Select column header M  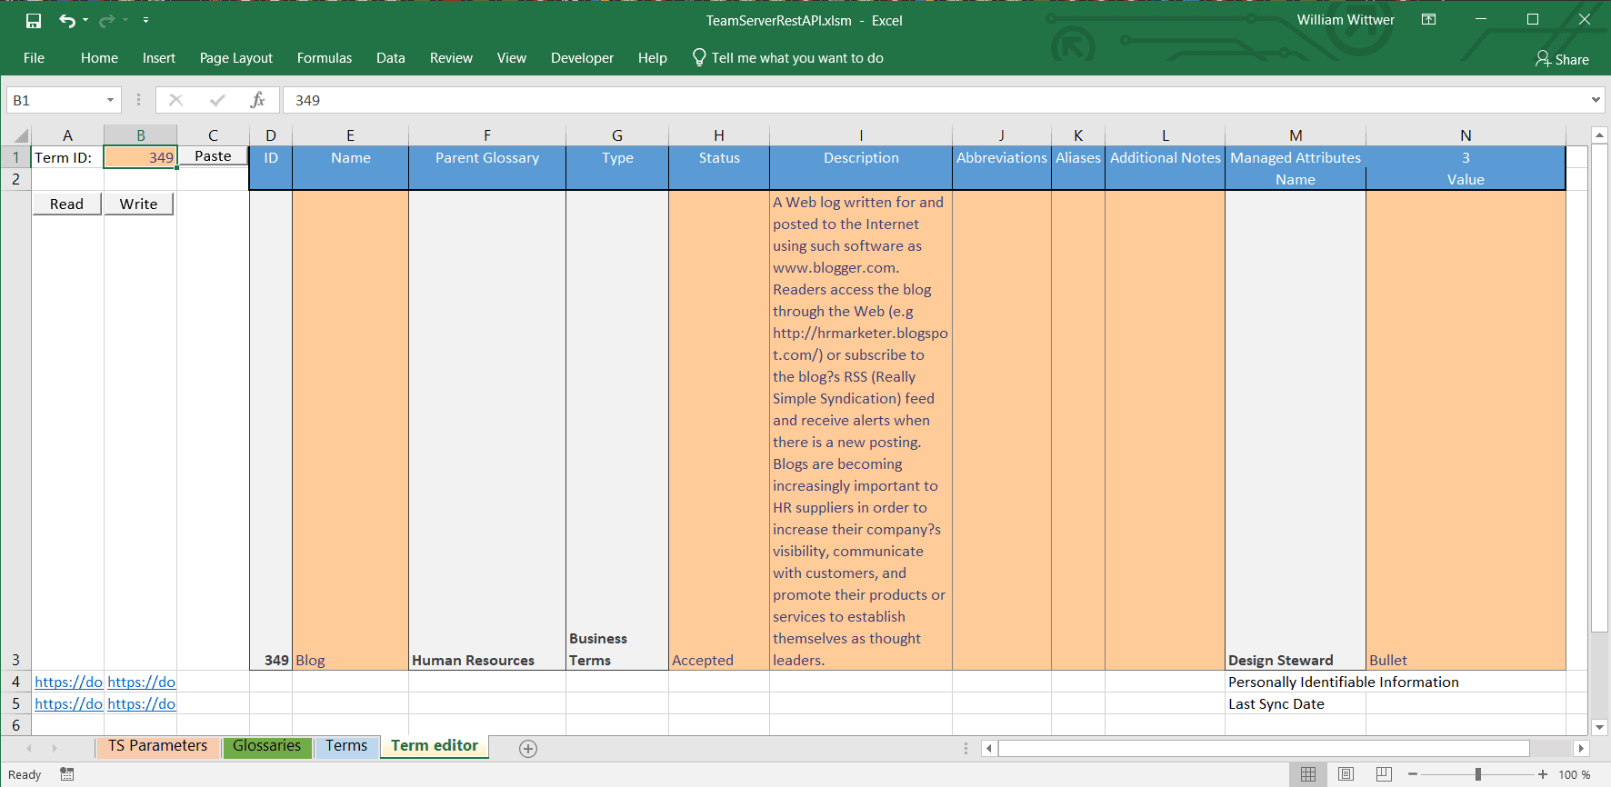[1296, 135]
